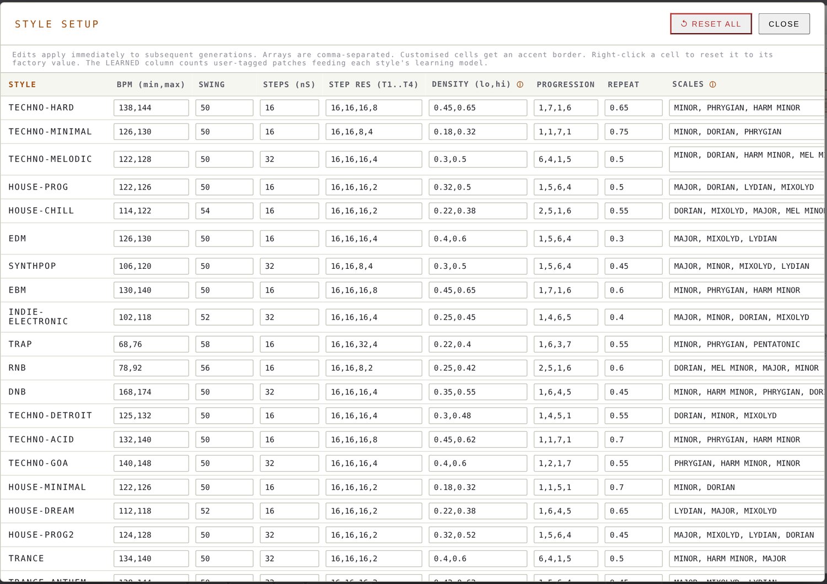
Task: Select the swing field of HOUSE-CHILL
Action: click(224, 211)
